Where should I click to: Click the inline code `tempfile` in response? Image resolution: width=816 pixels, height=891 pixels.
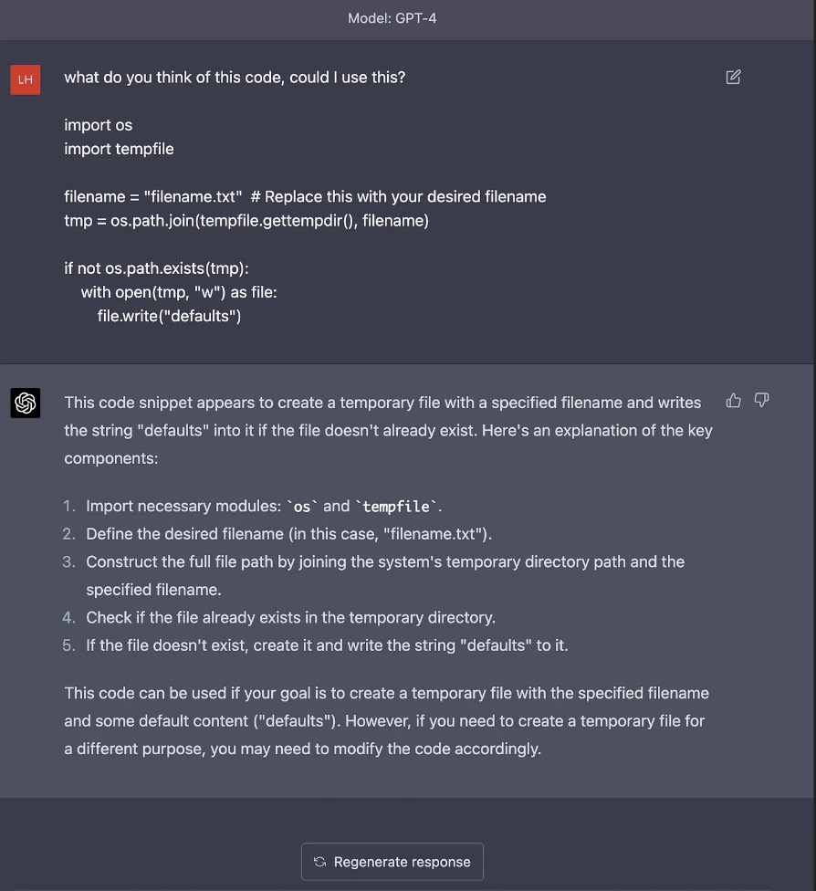pos(397,507)
